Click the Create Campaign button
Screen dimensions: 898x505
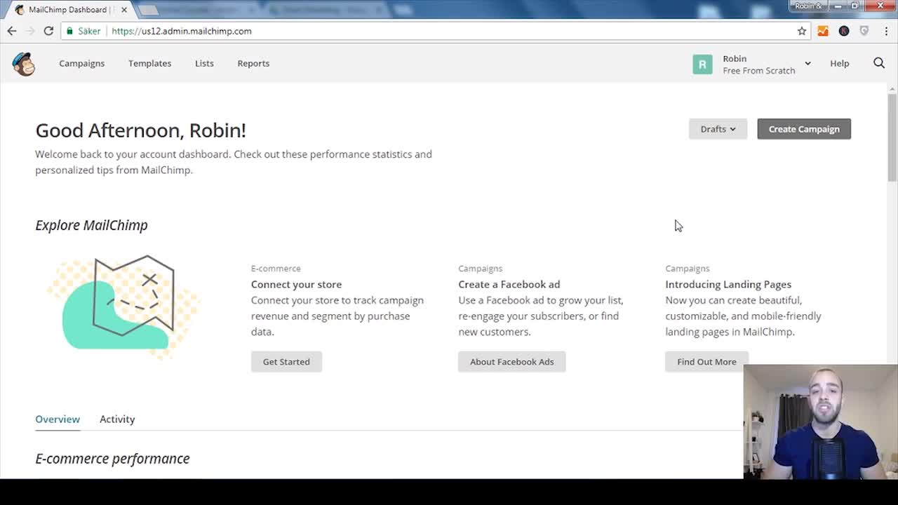coord(804,129)
